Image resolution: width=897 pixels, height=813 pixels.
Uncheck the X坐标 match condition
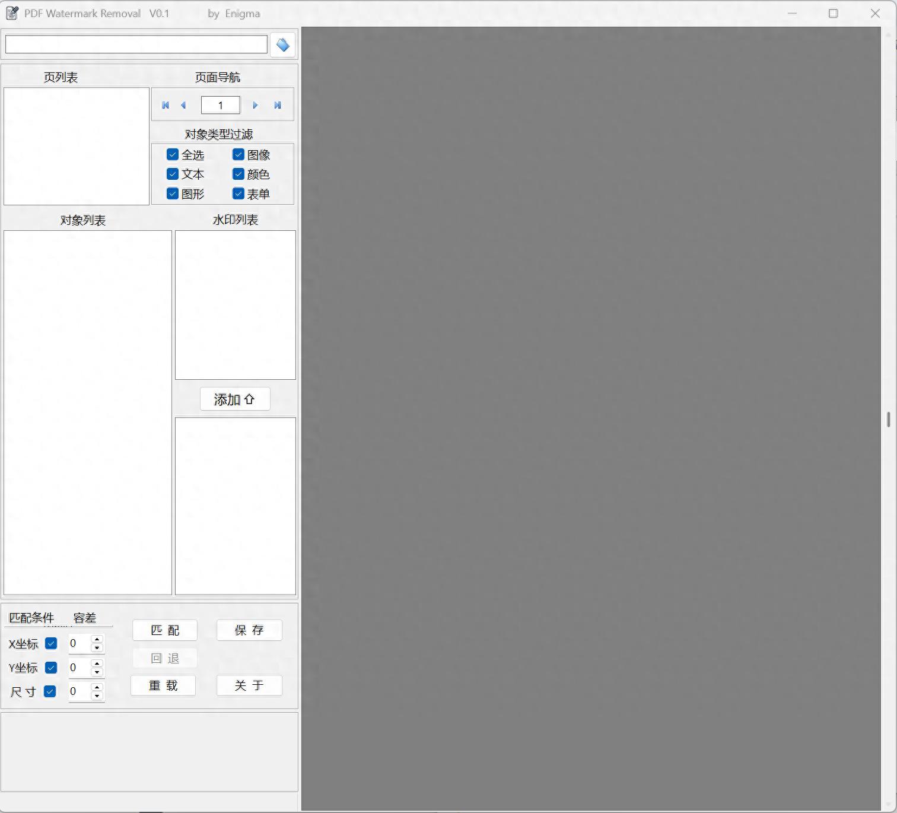tap(51, 643)
